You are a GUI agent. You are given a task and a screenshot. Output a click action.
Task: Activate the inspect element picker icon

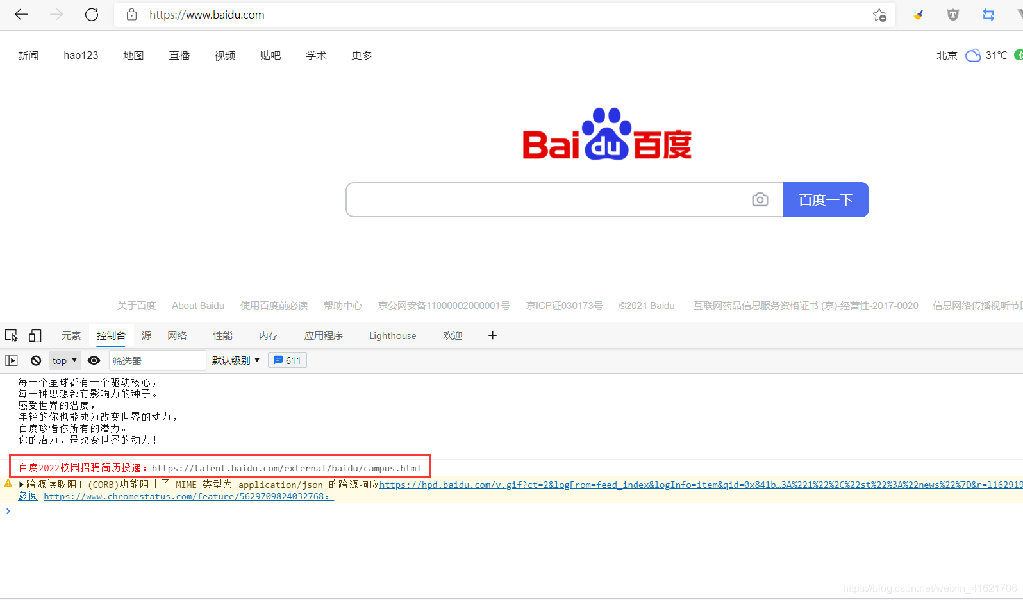click(x=12, y=335)
